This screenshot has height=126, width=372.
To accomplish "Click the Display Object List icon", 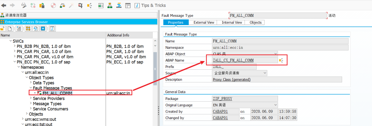I will pos(101,5).
